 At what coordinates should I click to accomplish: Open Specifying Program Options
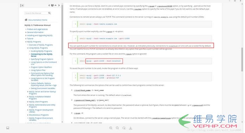[42, 59]
